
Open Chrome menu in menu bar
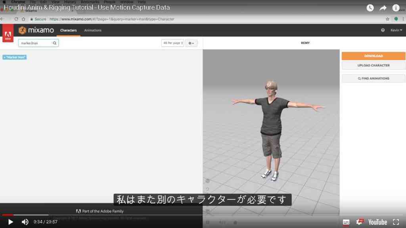(x=18, y=2)
